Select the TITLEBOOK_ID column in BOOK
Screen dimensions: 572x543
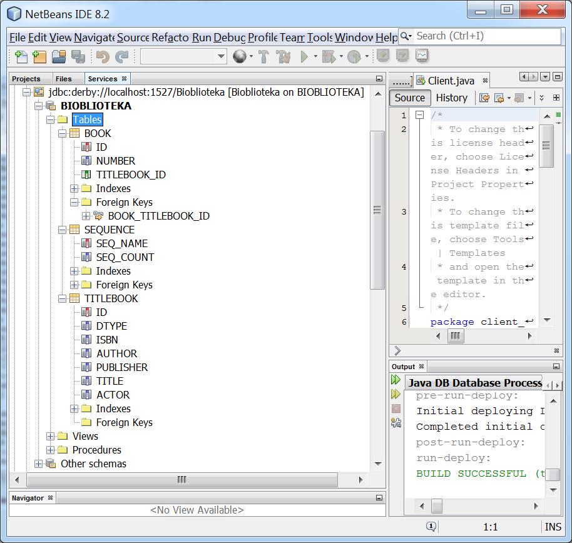click(x=131, y=175)
